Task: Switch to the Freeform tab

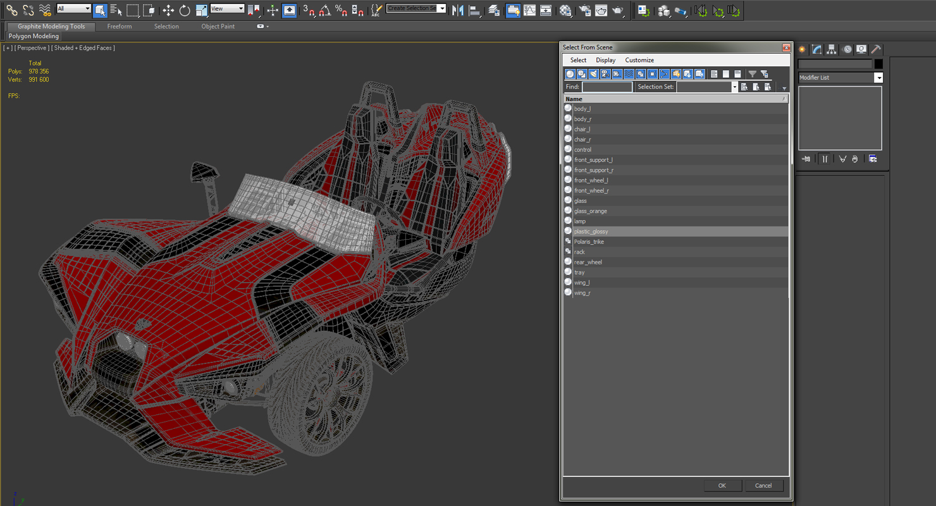Action: 120,27
